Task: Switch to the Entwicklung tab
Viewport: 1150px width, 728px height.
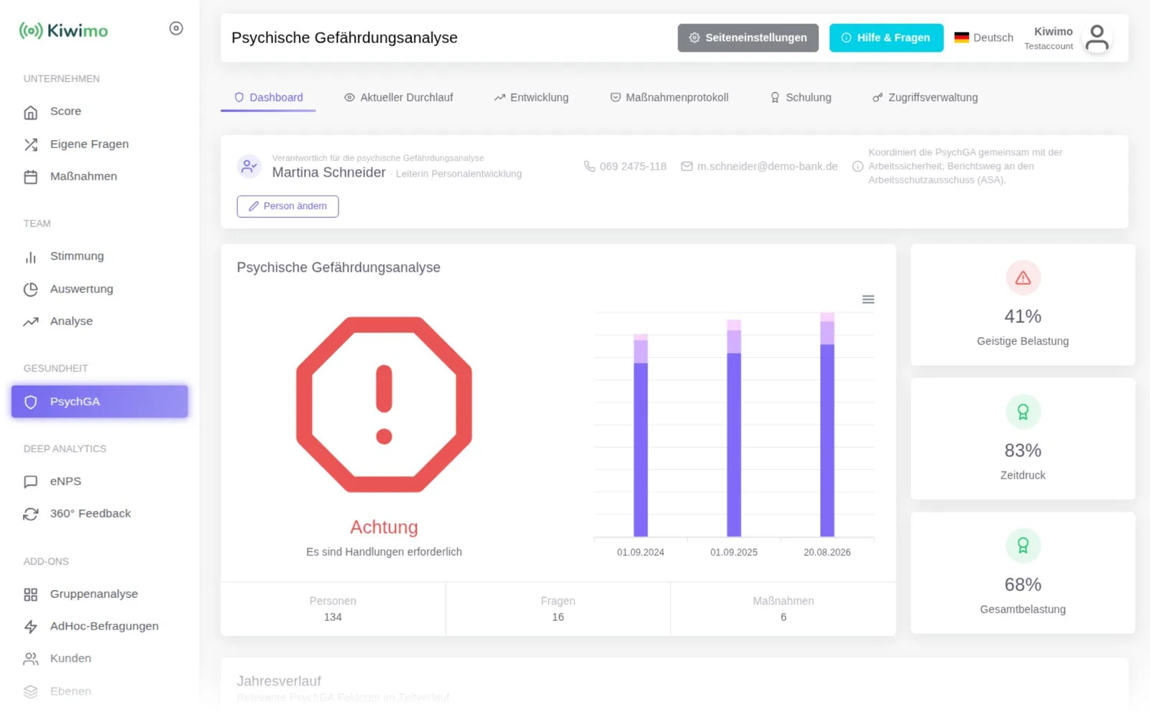Action: click(531, 98)
